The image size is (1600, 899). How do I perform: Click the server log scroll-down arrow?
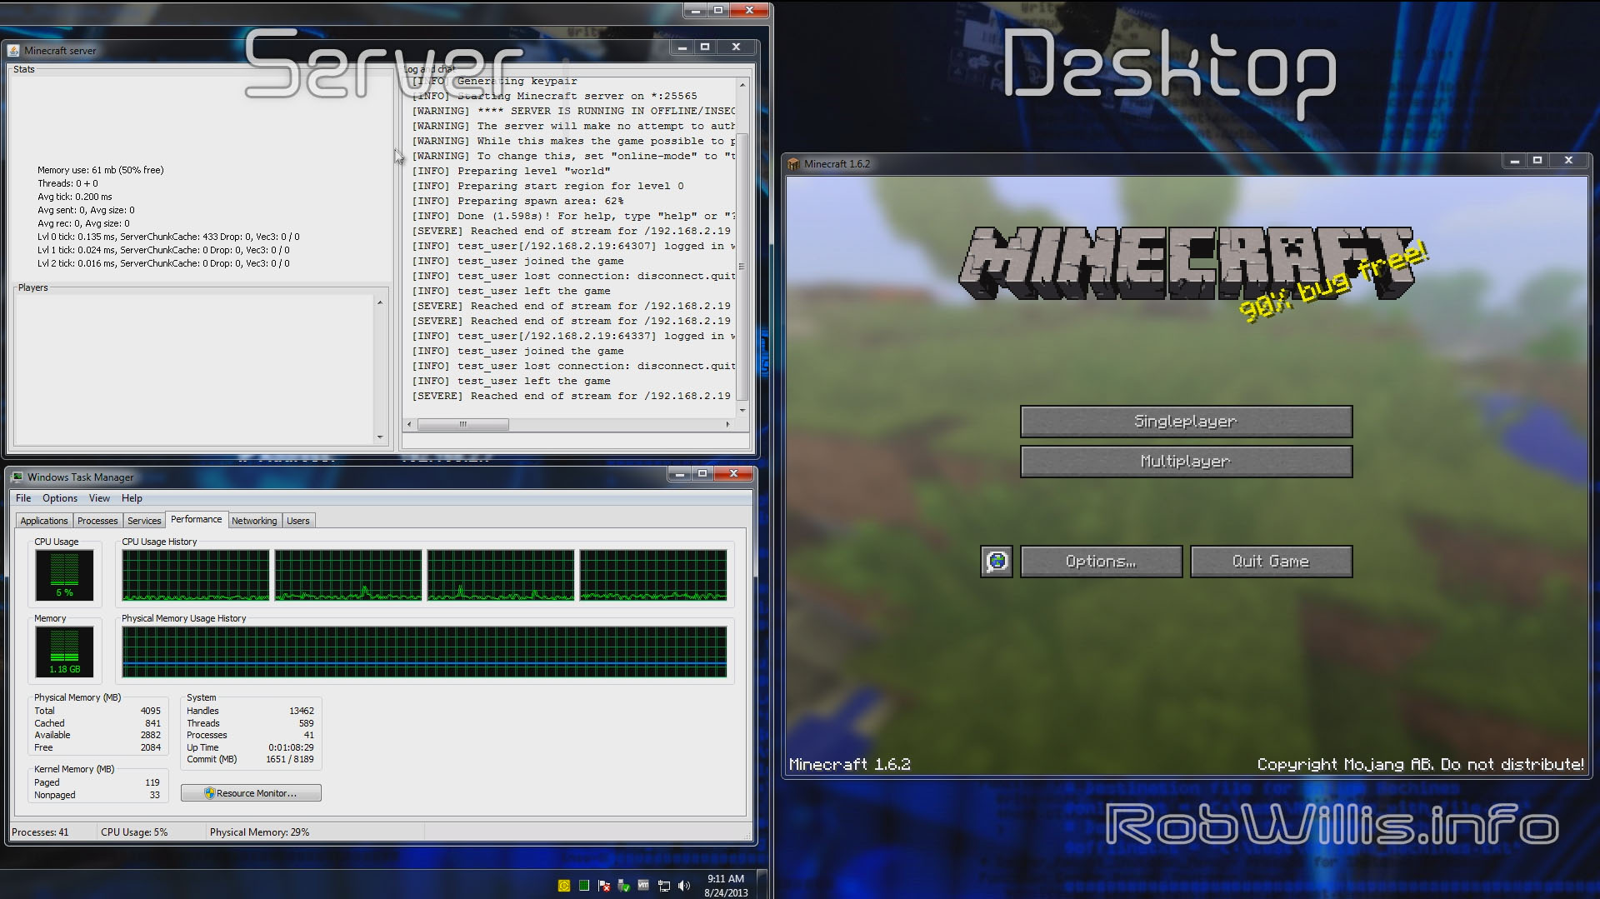coord(742,410)
